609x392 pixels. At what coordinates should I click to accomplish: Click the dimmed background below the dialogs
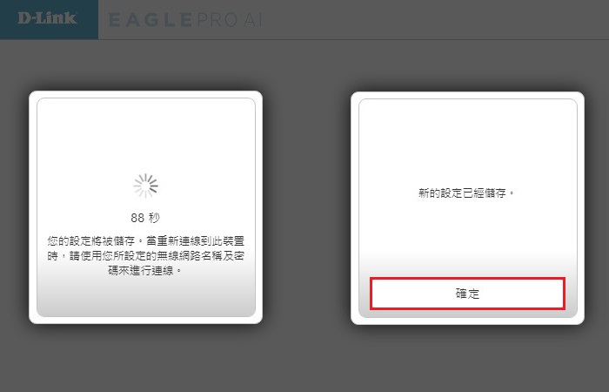[304, 358]
